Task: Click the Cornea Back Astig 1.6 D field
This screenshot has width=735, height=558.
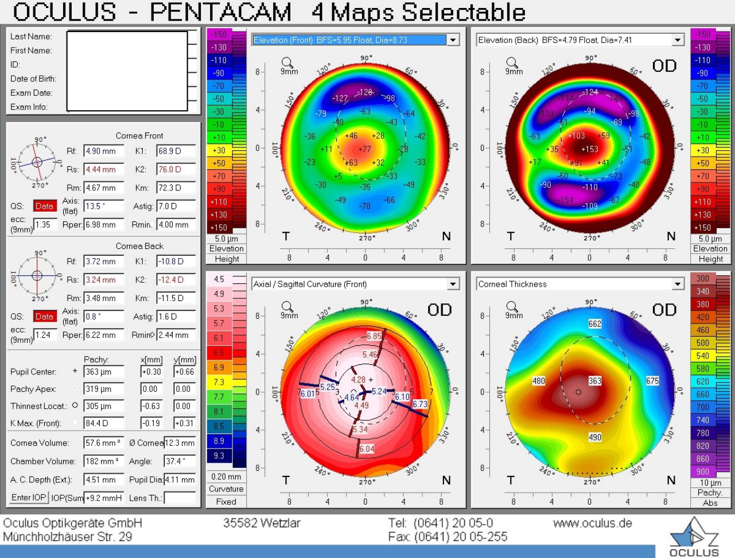Action: 176,317
